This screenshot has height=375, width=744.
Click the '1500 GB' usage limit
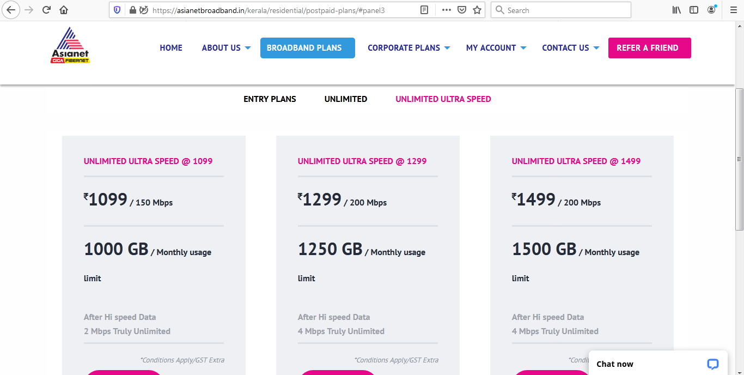[544, 249]
